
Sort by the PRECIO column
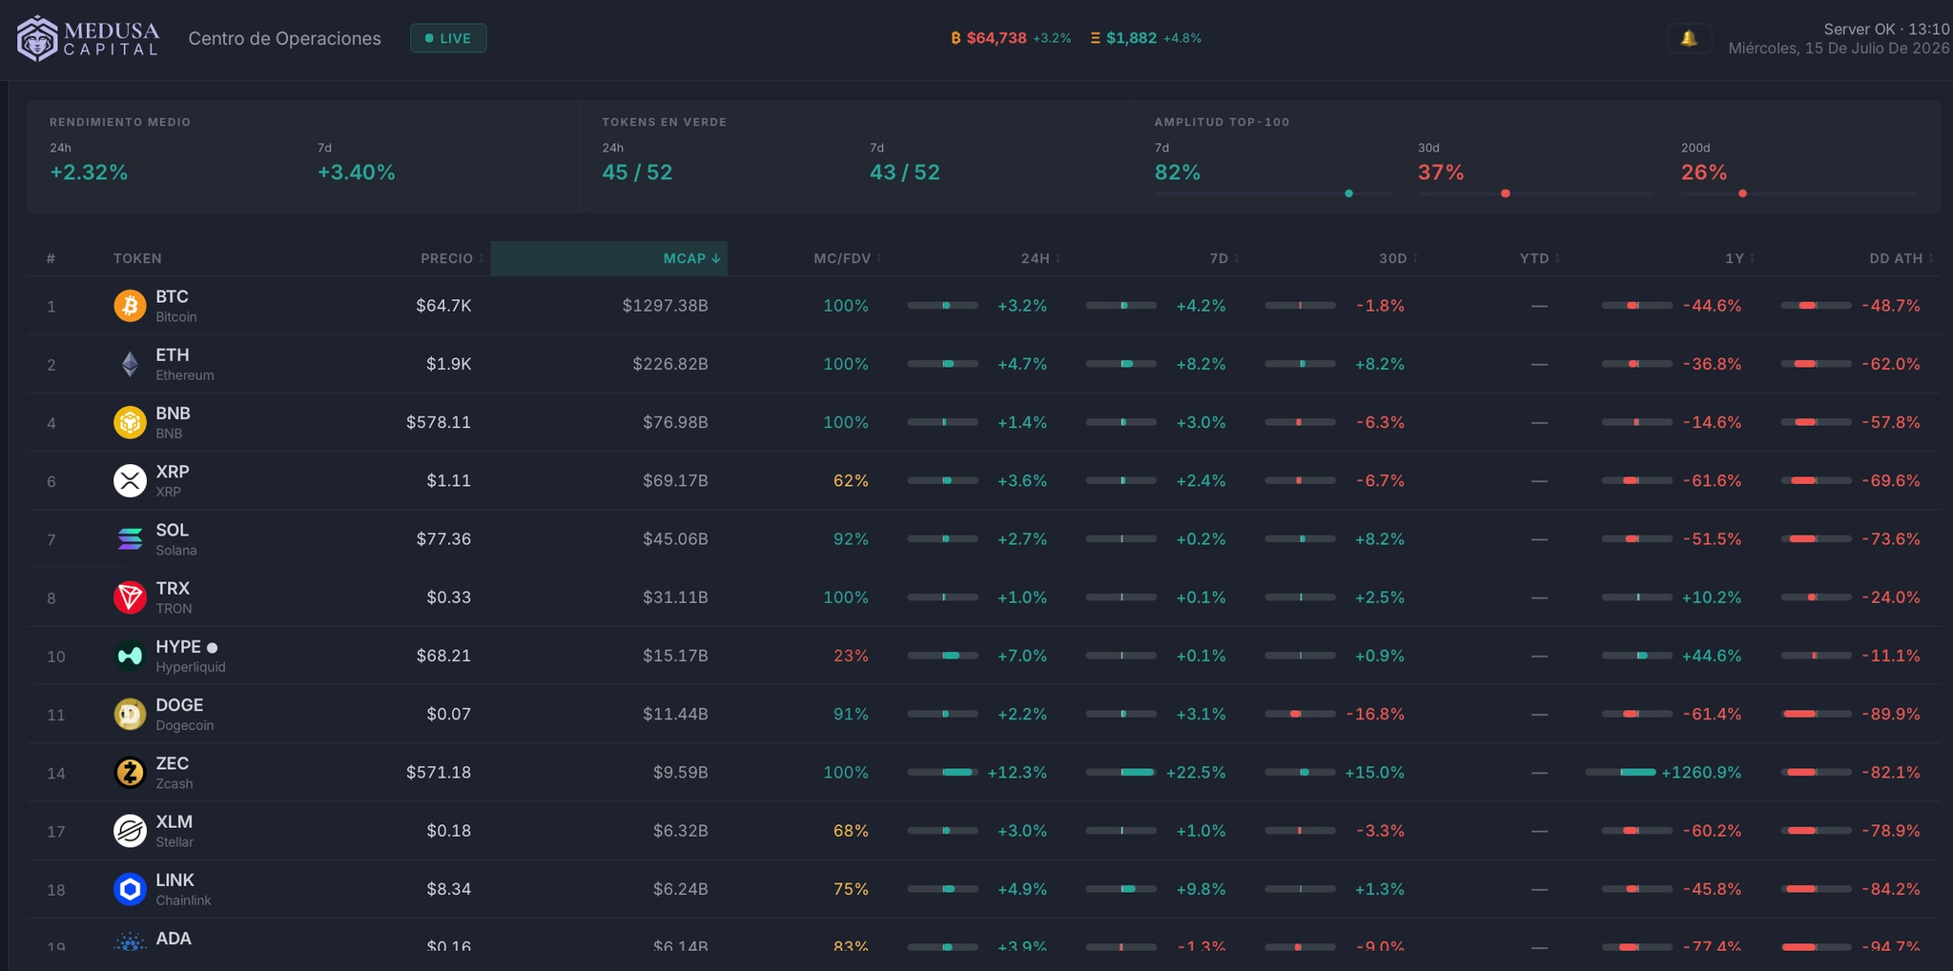452,258
